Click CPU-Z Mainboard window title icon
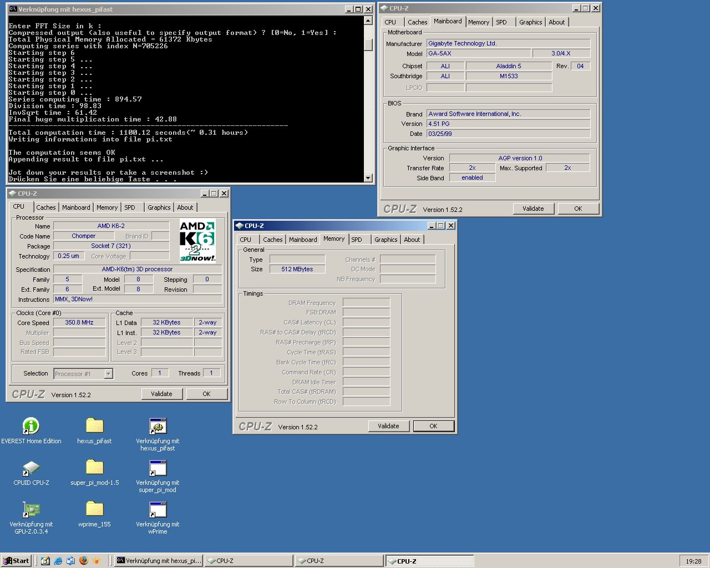 pos(384,8)
